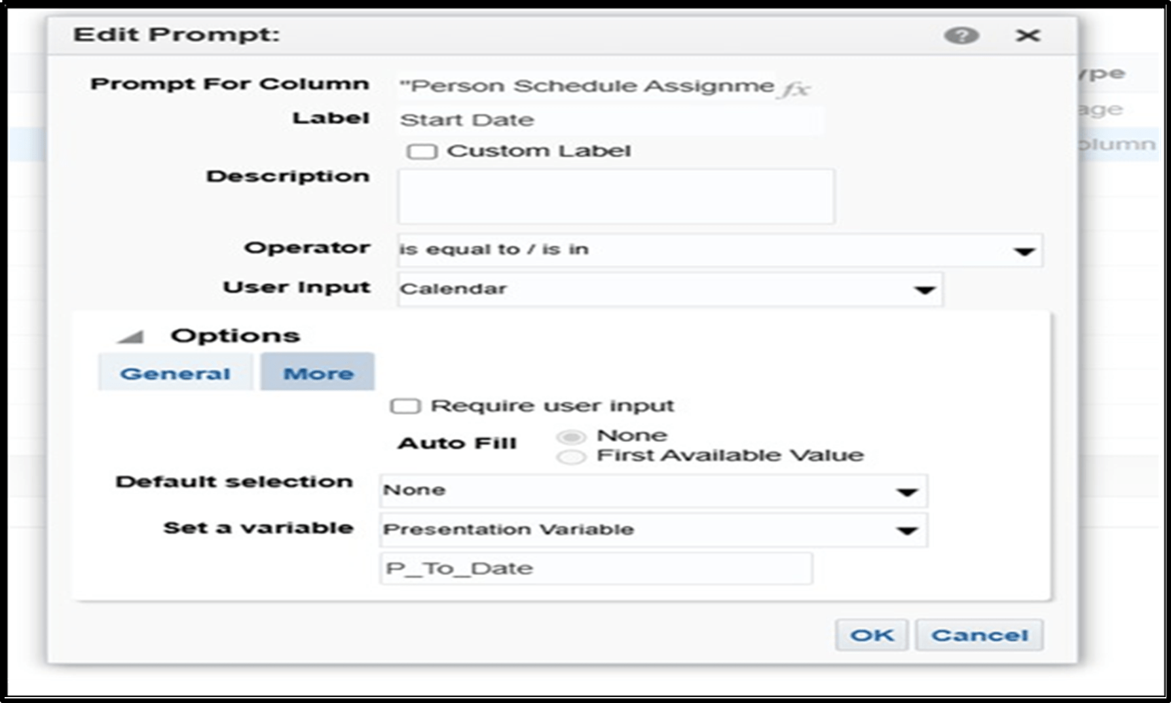Click the P_To_Date variable name field
The height and width of the screenshot is (703, 1171).
tap(596, 568)
